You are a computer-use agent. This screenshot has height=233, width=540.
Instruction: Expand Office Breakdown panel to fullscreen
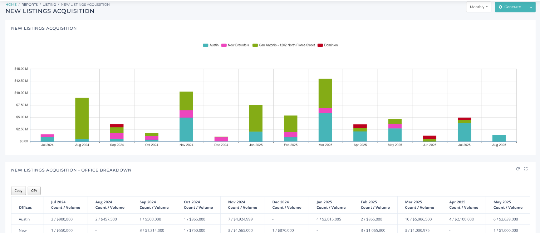click(526, 169)
